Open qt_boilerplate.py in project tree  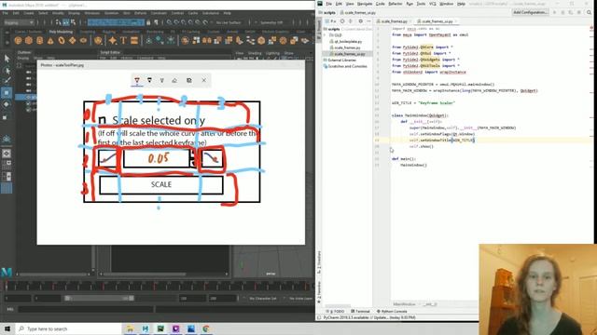[x=346, y=41]
